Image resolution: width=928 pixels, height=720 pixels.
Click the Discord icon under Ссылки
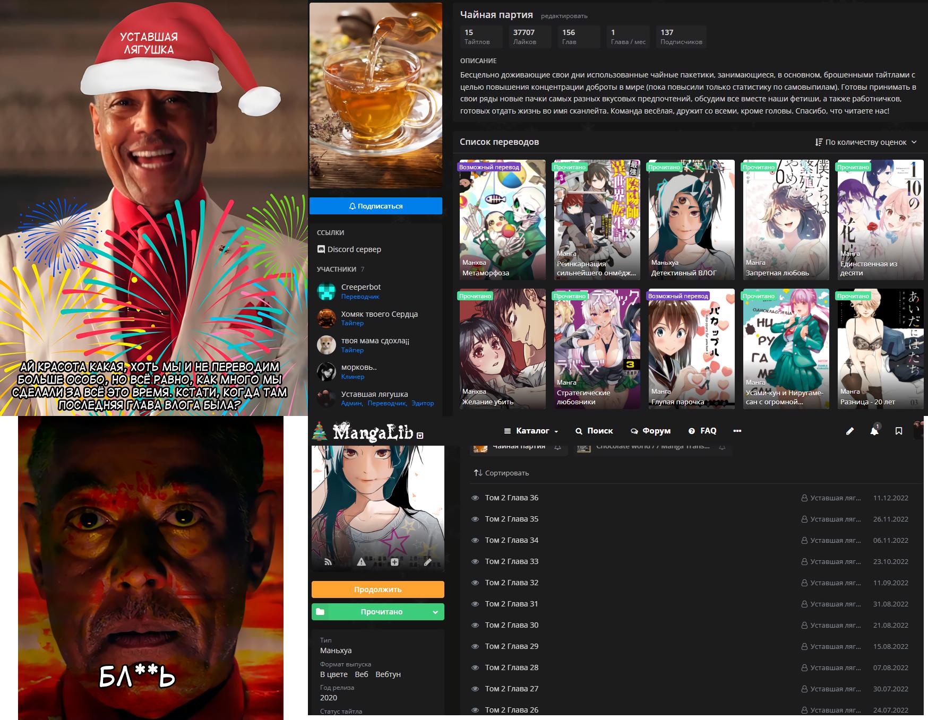(x=321, y=249)
